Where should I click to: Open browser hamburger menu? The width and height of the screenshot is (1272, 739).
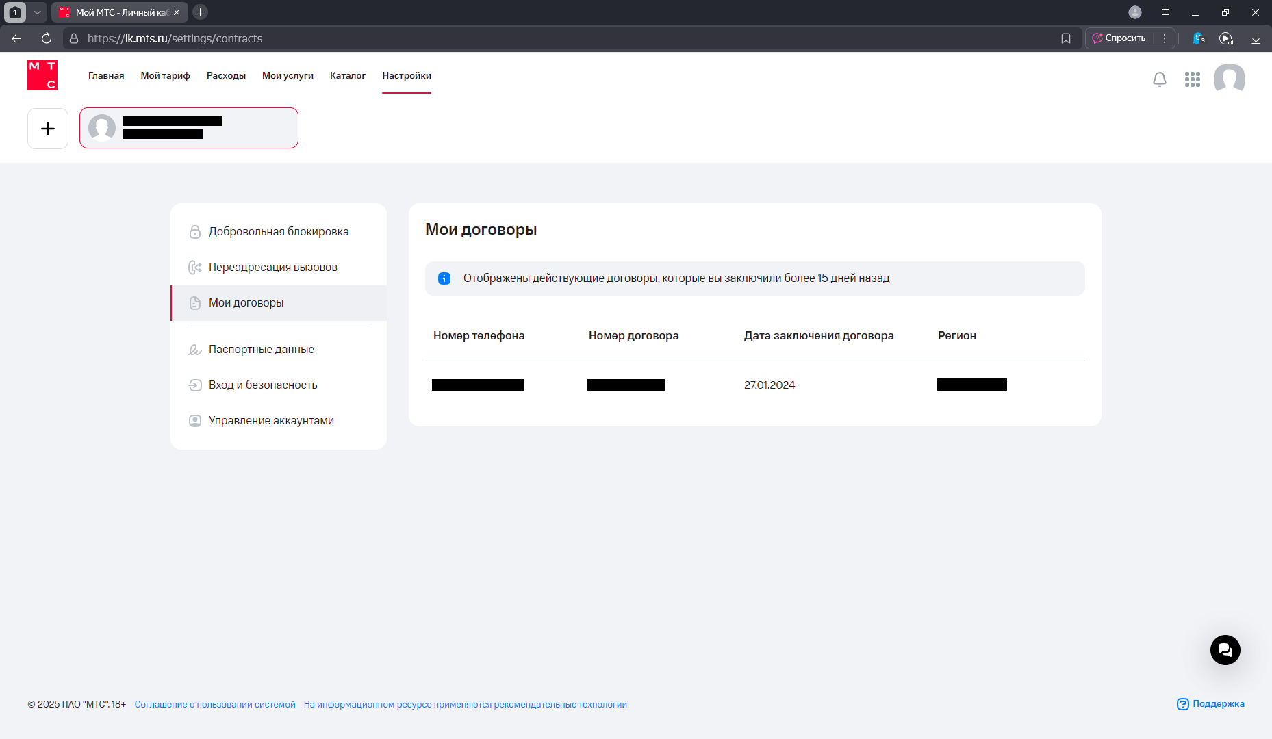(x=1165, y=12)
